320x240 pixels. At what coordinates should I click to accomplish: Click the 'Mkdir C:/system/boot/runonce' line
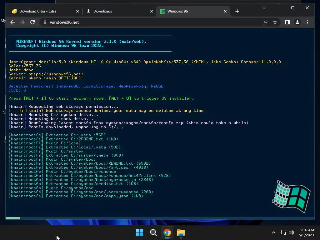tap(62, 172)
